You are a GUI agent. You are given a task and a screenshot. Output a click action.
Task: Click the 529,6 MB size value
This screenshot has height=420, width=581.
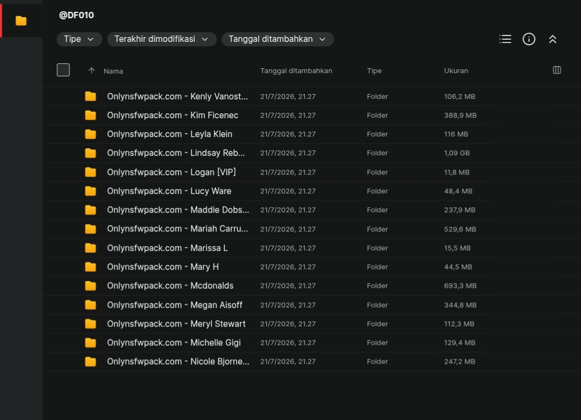pos(460,229)
